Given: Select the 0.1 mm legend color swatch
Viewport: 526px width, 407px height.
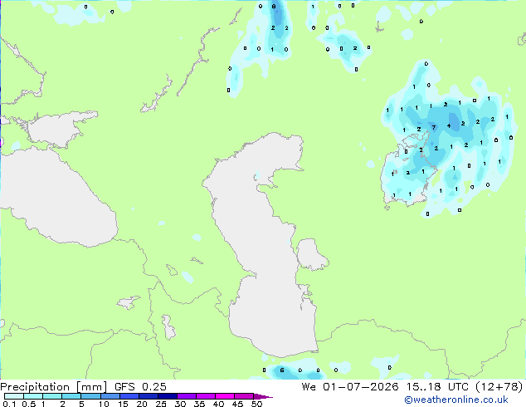Looking at the screenshot, I should coord(14,396).
